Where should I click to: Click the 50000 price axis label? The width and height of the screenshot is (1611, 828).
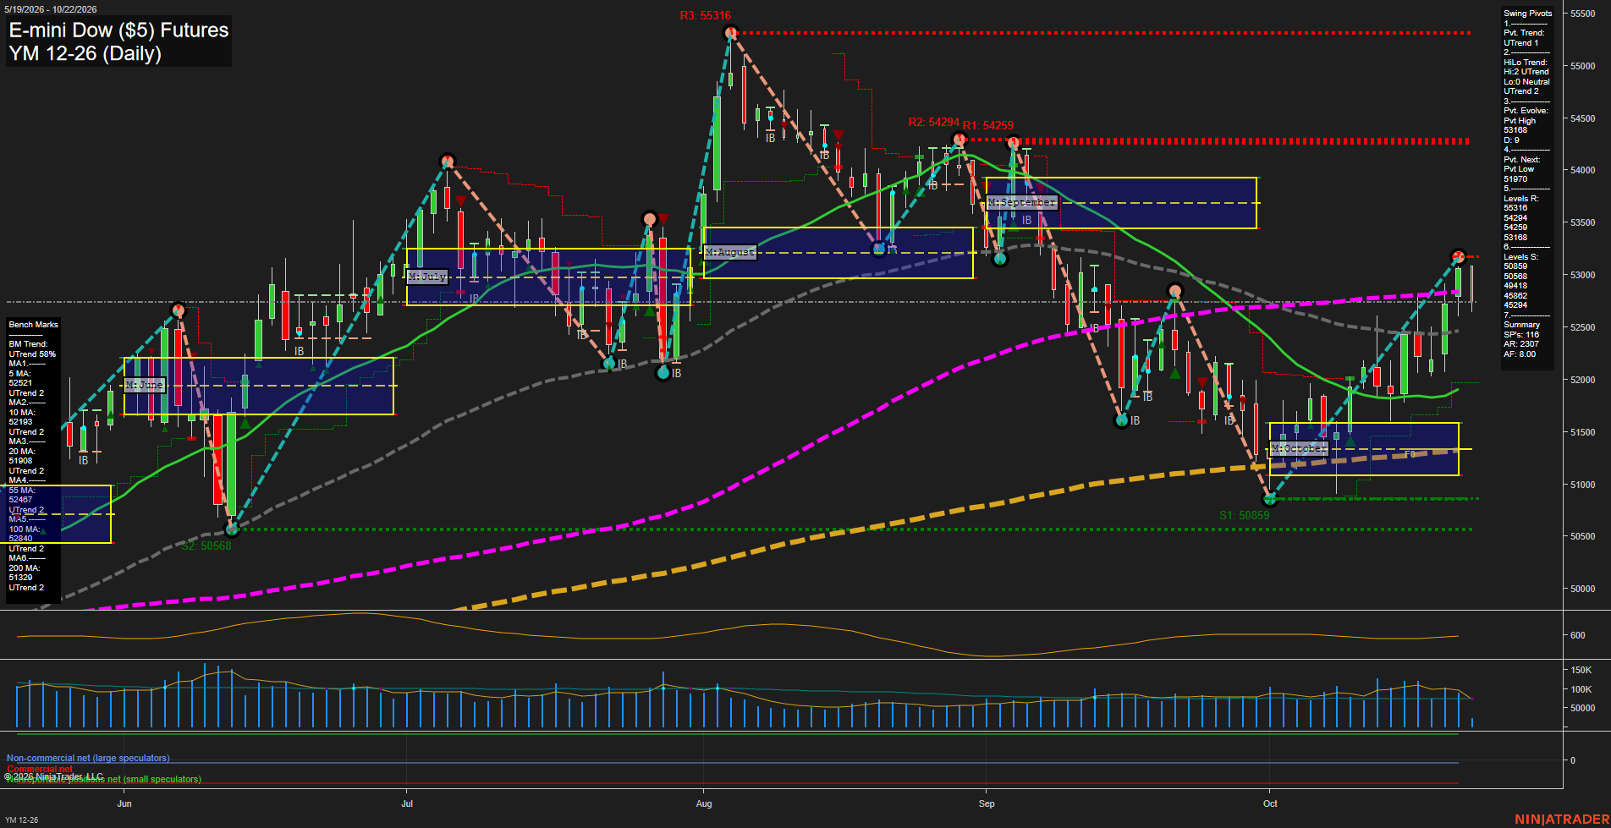pos(1582,589)
